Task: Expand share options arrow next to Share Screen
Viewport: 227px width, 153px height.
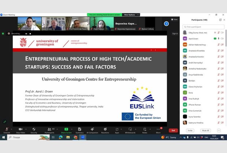Action: [72, 129]
